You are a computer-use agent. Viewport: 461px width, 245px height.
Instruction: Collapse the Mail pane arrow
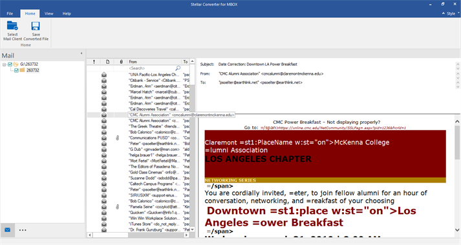(x=81, y=54)
